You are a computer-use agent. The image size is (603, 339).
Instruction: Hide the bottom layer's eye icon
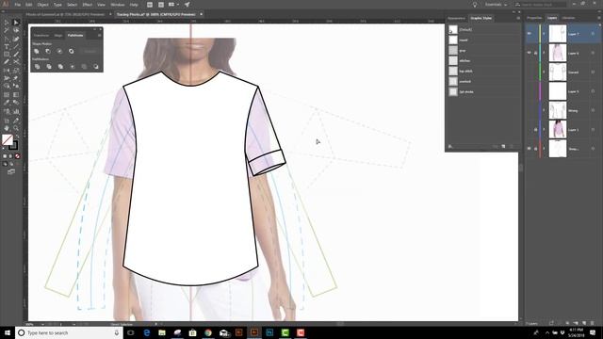click(530, 149)
